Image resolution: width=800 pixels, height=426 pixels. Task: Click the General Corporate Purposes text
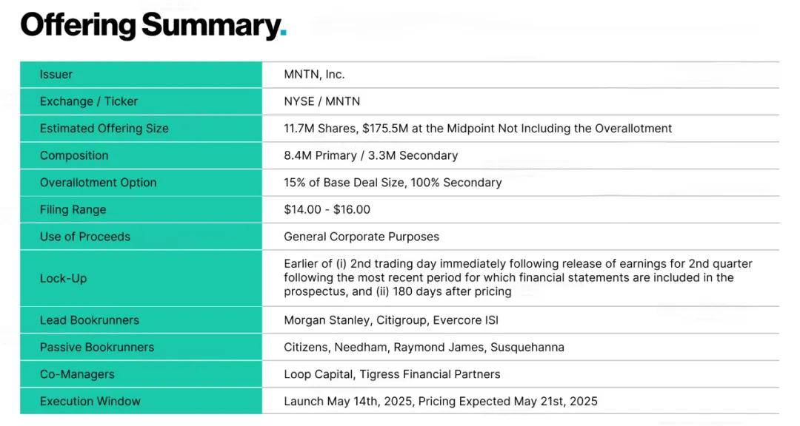click(x=361, y=237)
